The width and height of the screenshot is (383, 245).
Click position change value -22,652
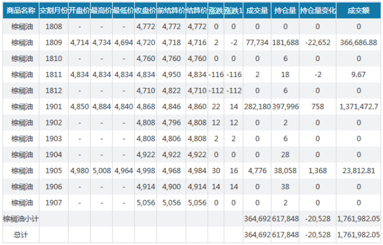point(317,43)
